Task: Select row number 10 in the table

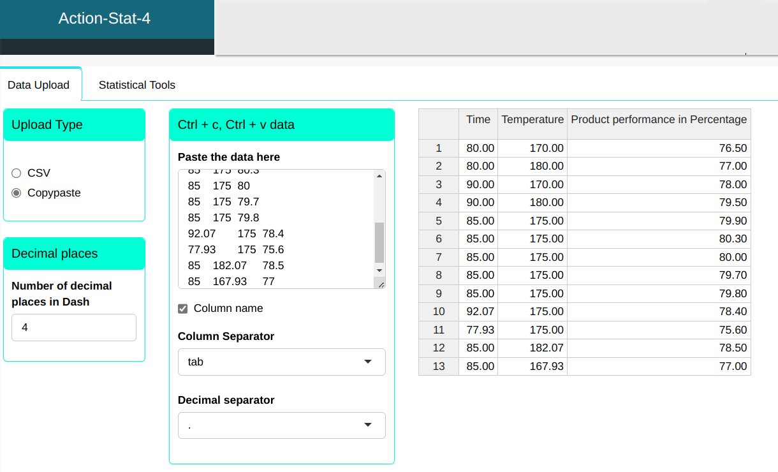Action: click(x=439, y=312)
